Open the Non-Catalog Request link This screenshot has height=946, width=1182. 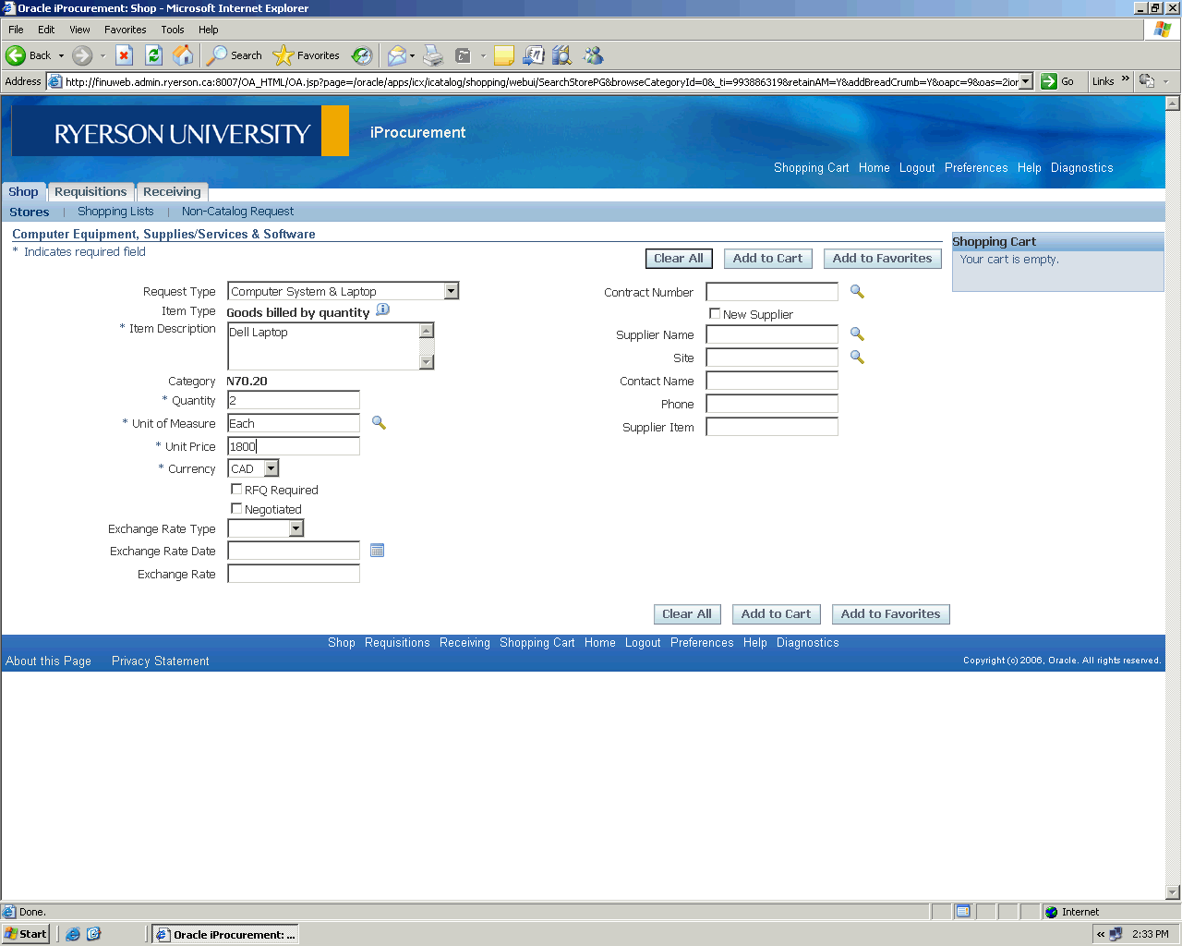[x=237, y=212]
